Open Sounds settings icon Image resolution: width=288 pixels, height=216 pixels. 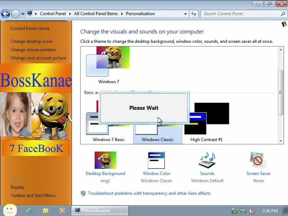207,160
